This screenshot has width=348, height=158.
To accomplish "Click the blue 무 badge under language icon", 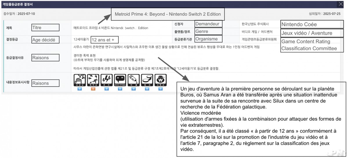I will coord(120,89).
